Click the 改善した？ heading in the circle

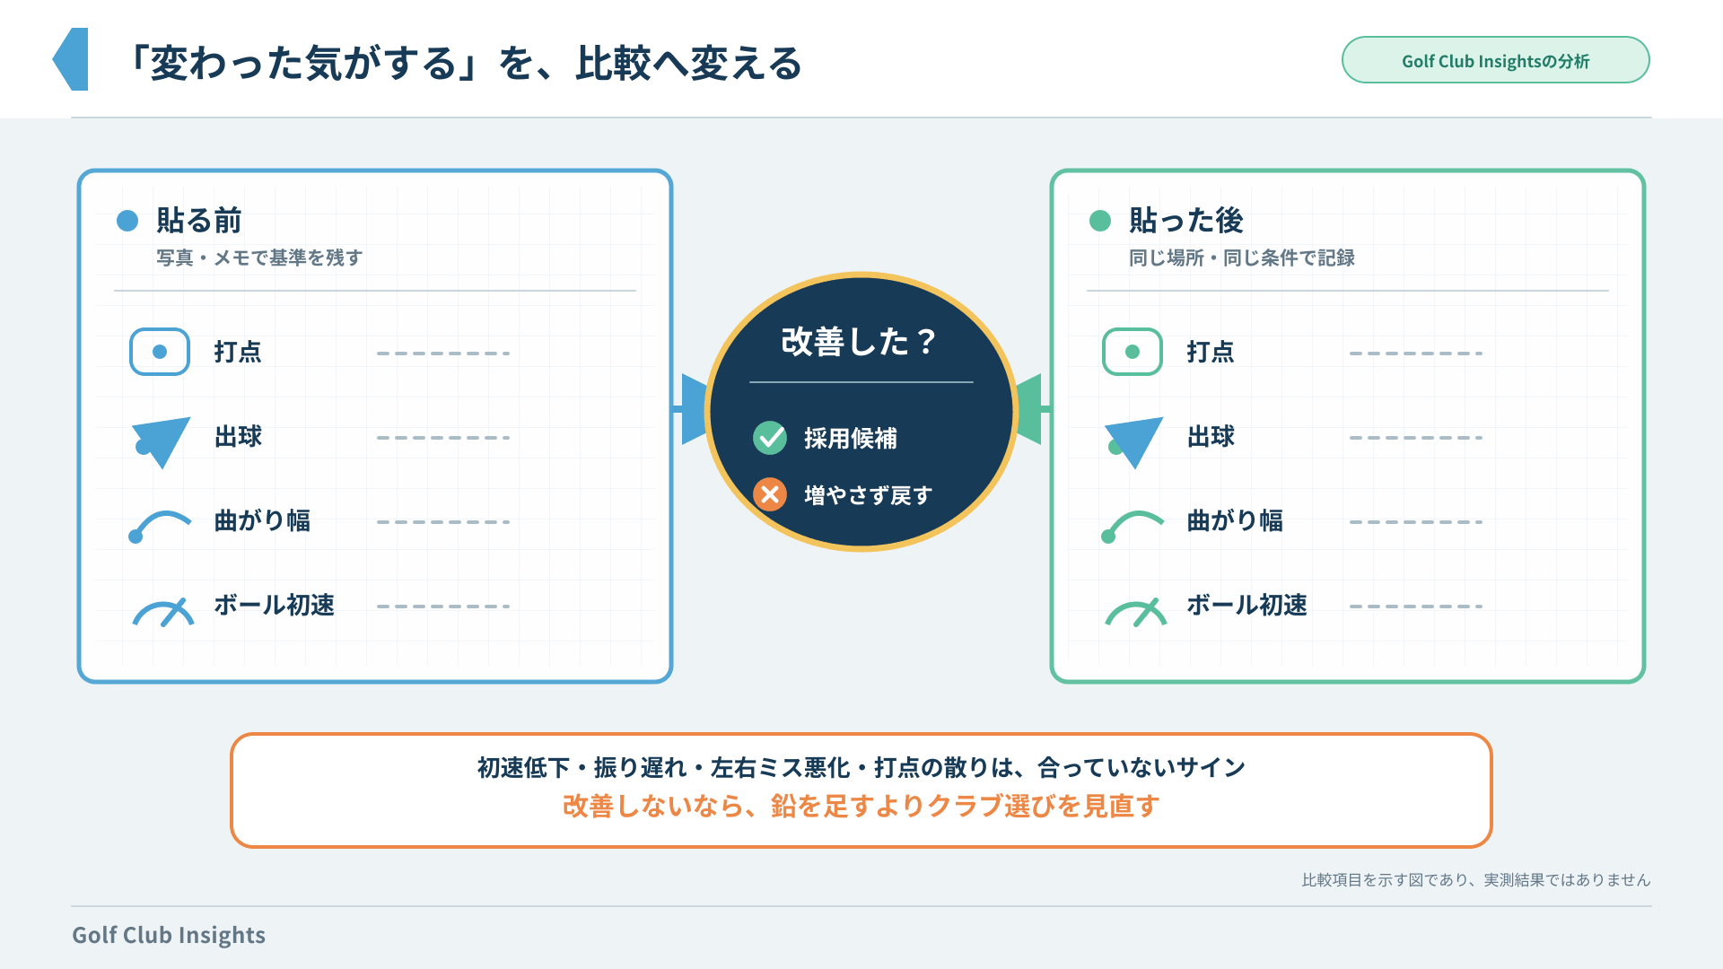860,341
